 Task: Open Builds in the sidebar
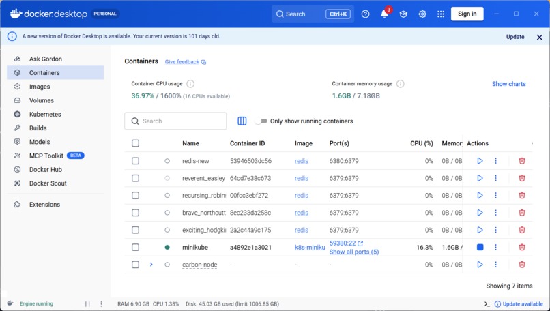tap(55, 128)
